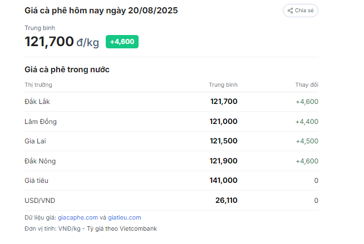Select the USD/VND exchange rate row

[x=171, y=201]
